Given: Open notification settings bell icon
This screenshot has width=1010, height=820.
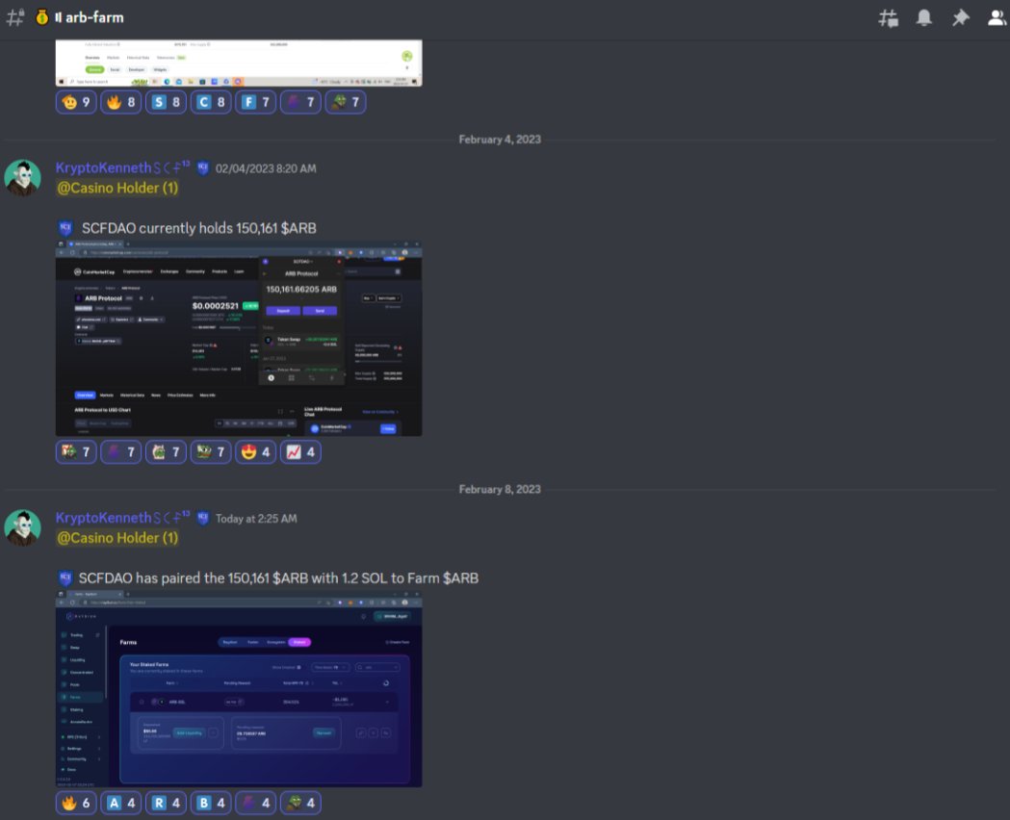Looking at the screenshot, I should pos(924,17).
